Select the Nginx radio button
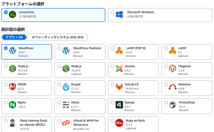This screenshot has width=214, height=132. pos(6,103)
